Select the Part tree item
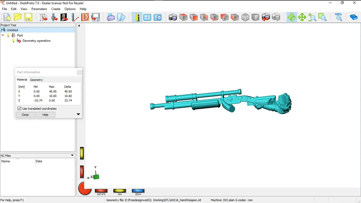The height and width of the screenshot is (203, 361). [x=20, y=35]
